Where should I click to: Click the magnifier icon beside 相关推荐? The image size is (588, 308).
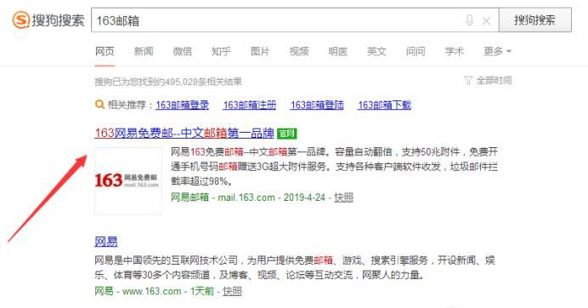point(99,105)
